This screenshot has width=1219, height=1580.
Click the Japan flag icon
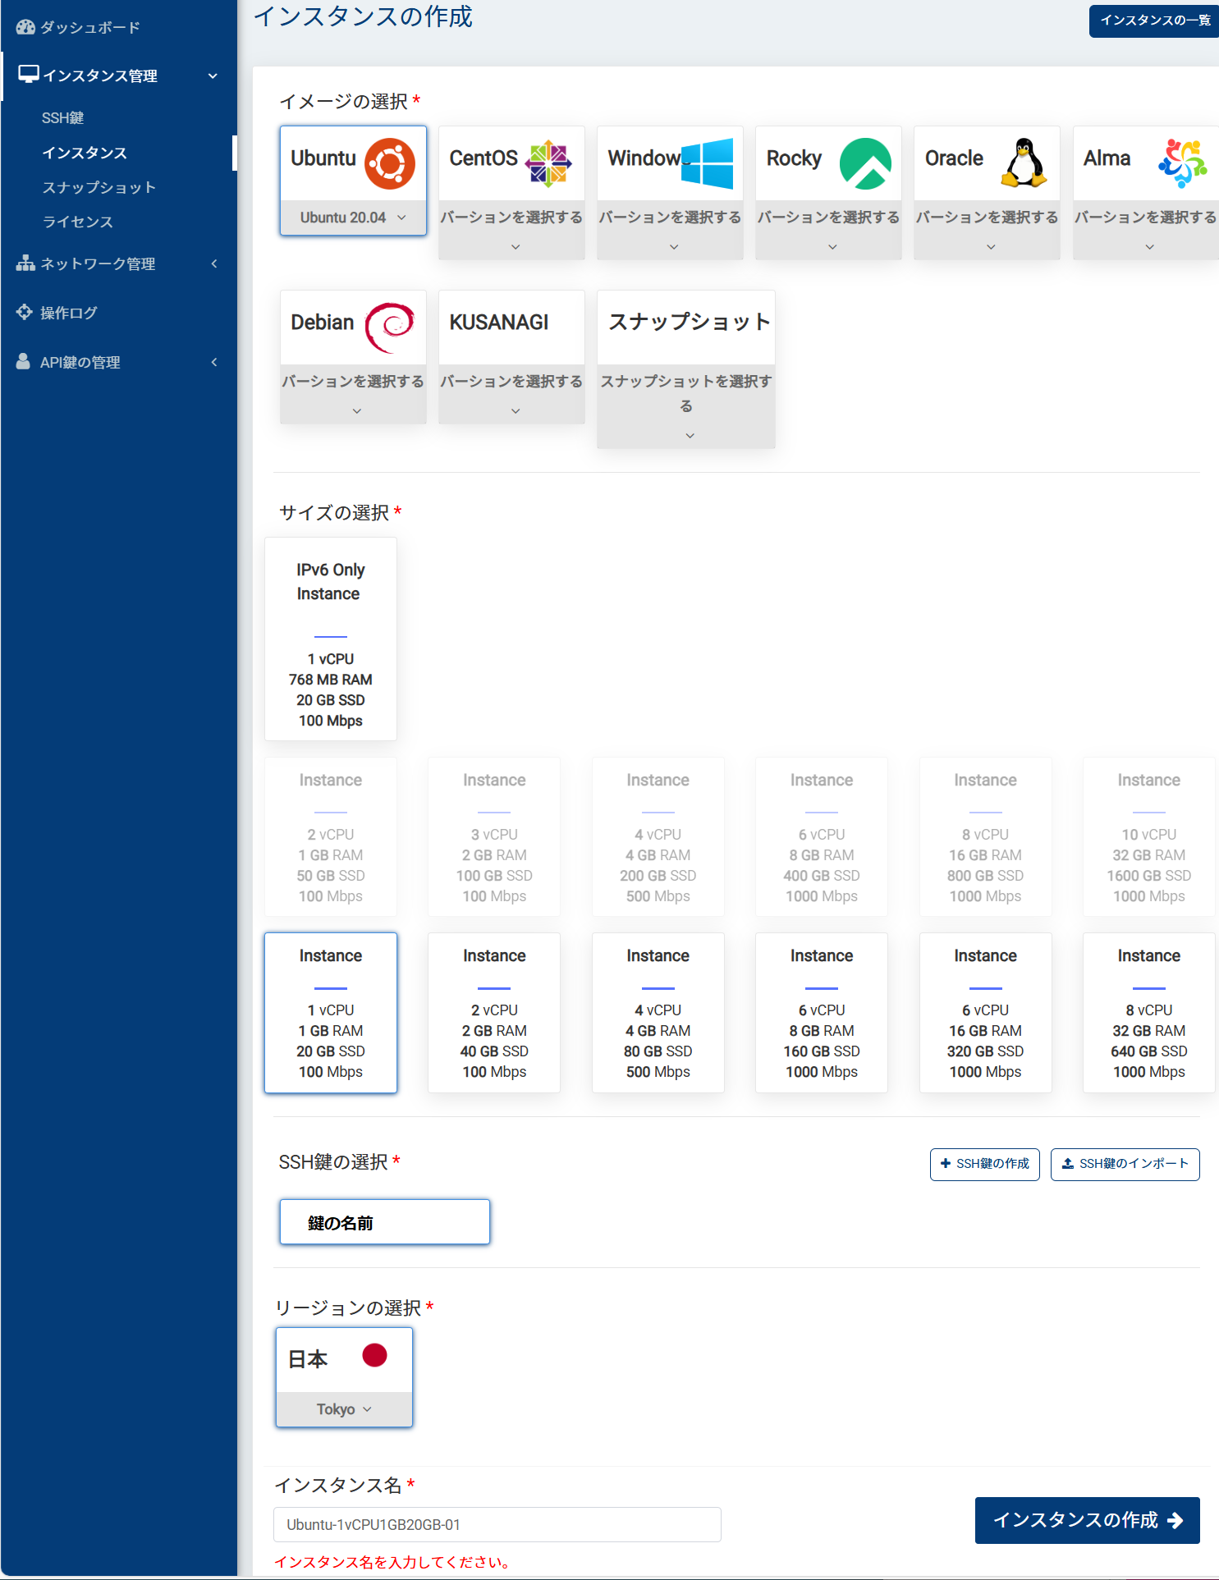click(x=374, y=1355)
